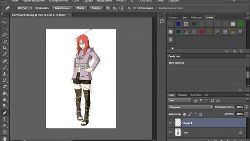Click the Фигуру button

[96, 8]
